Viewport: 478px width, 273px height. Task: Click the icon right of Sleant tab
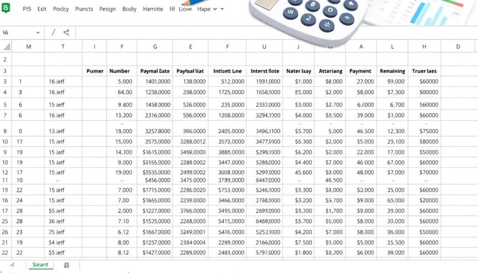[66, 265]
